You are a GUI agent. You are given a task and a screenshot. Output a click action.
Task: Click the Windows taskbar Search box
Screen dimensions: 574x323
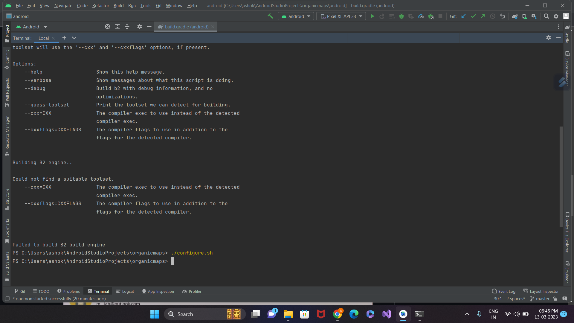point(205,314)
